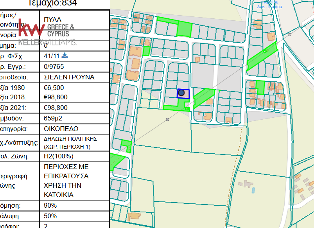Select the 2018 value '€98,800'
The image size is (314, 228).
pyautogui.click(x=56, y=97)
